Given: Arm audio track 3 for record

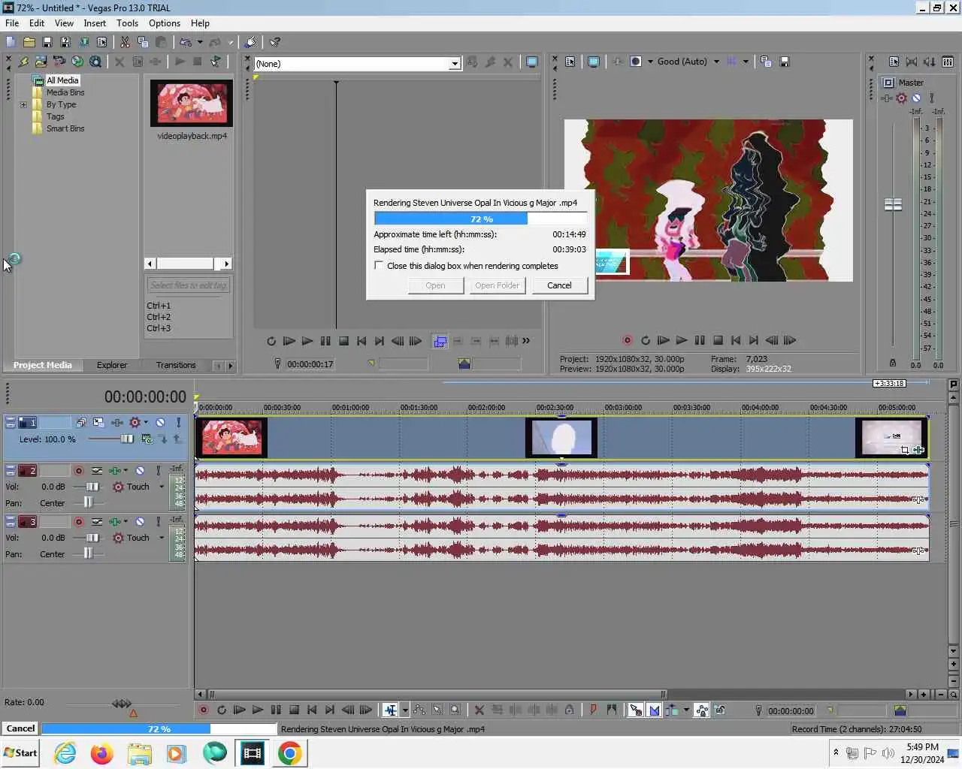Looking at the screenshot, I should (x=78, y=522).
